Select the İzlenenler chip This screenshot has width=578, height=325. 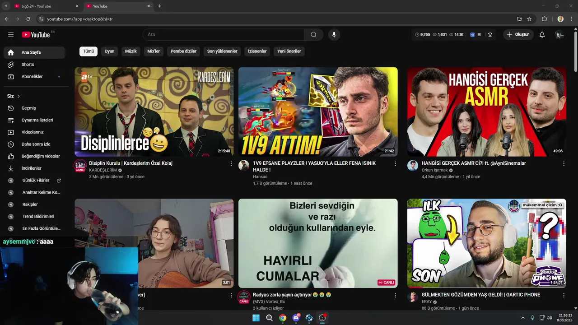coord(257,51)
